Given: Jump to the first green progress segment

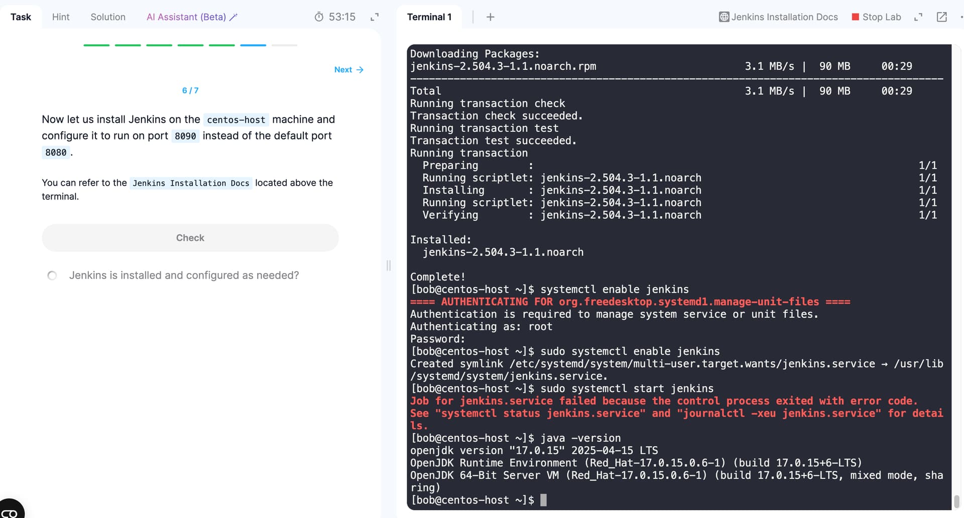Looking at the screenshot, I should click(x=96, y=45).
